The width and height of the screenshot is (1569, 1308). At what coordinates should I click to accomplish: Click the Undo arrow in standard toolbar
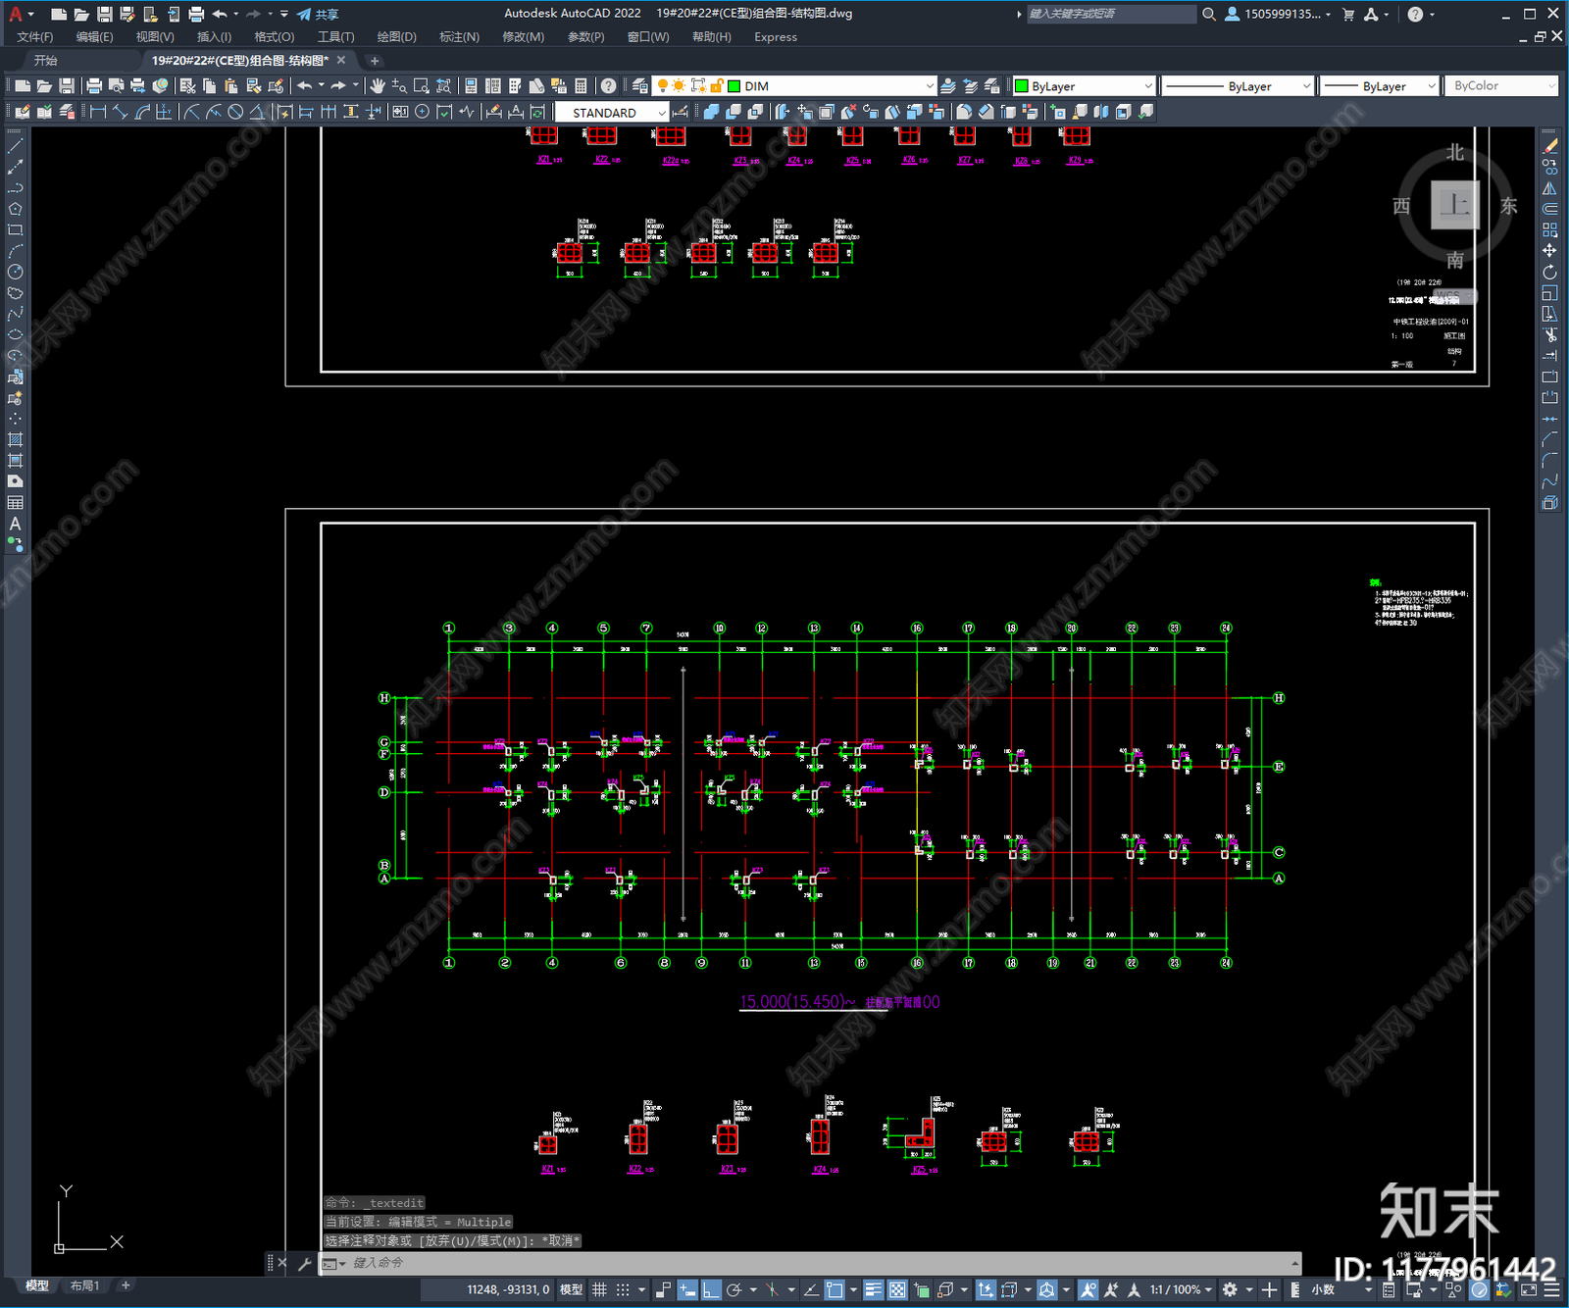[305, 86]
